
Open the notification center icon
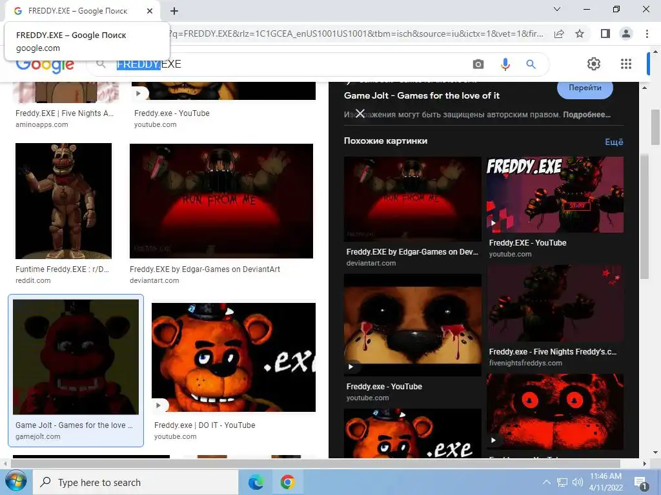641,483
